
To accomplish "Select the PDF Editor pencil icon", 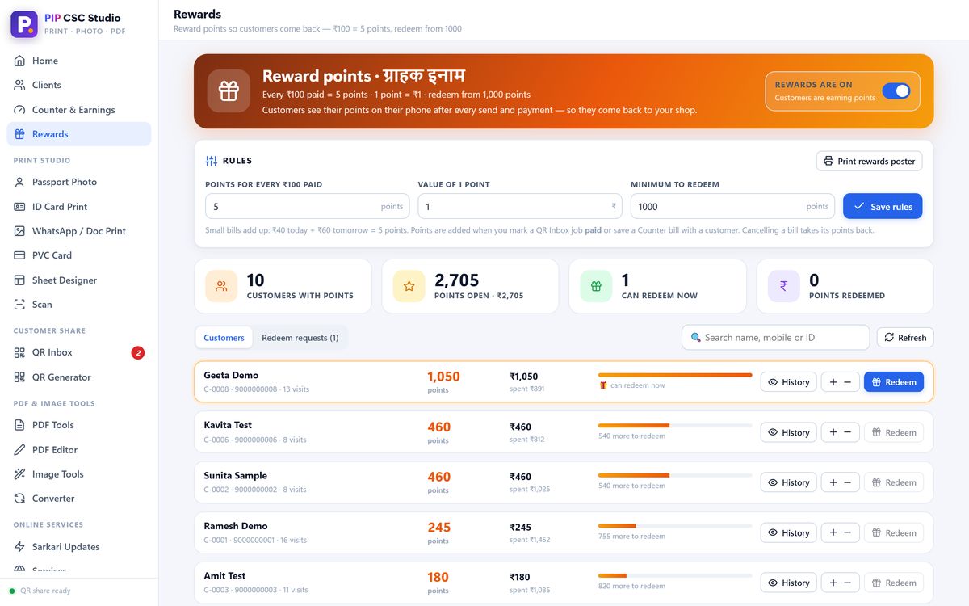I will tap(19, 450).
